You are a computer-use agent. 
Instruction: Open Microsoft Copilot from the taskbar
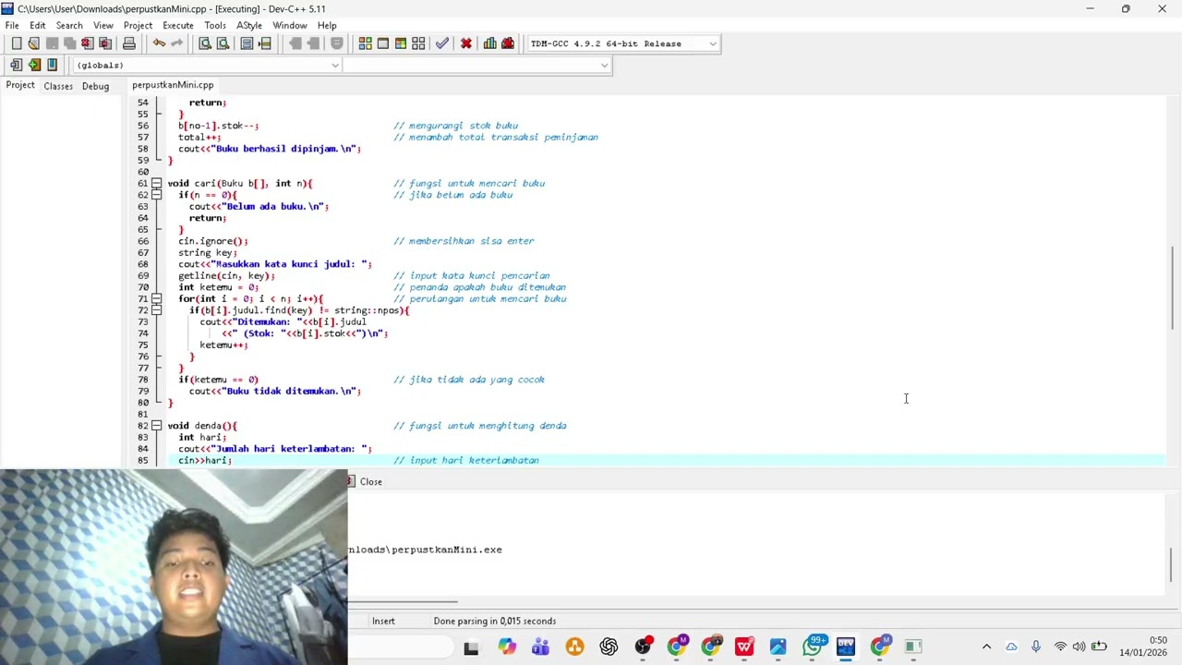coord(507,647)
